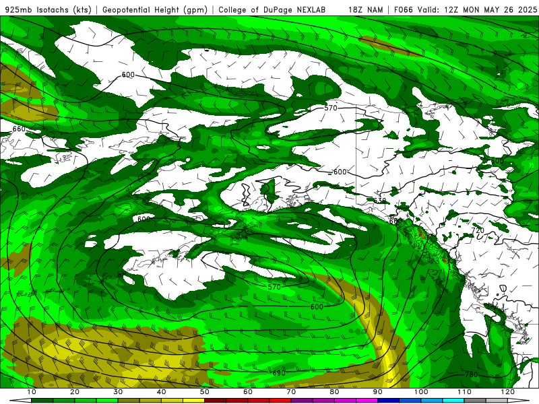
Task: Click the colorbar label 30
Action: tap(118, 392)
